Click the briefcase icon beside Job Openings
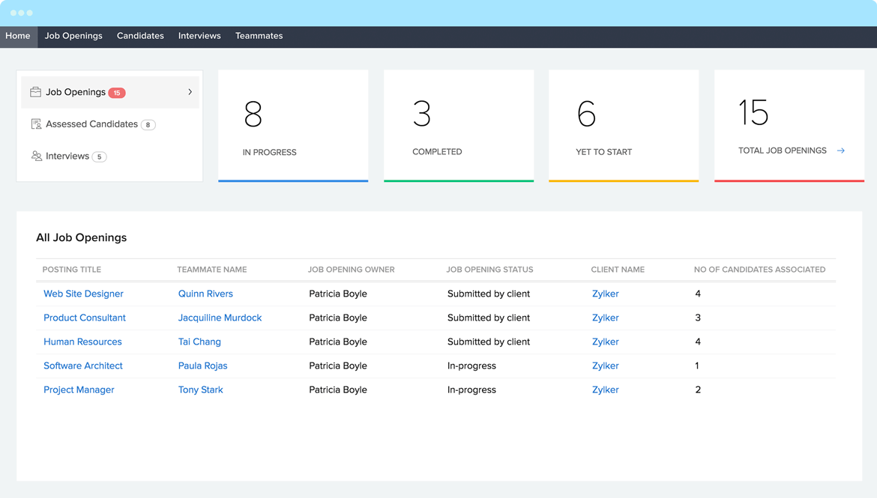Screen dimensions: 877x498 (x=35, y=92)
